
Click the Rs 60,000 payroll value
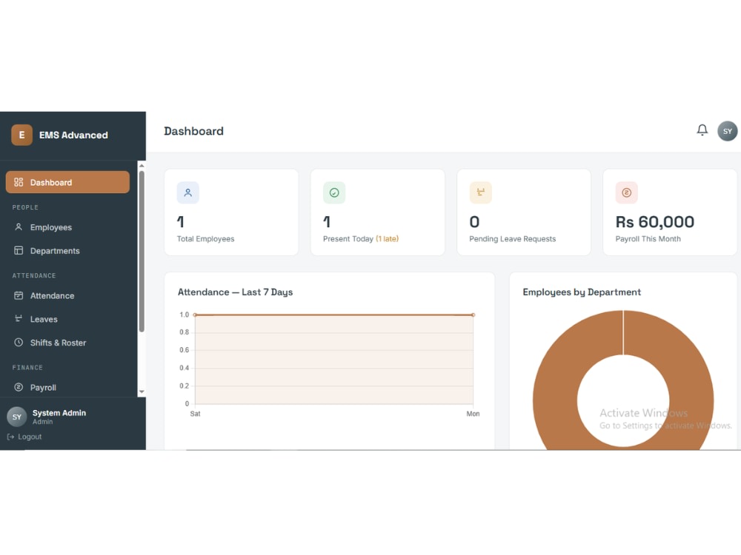point(654,222)
